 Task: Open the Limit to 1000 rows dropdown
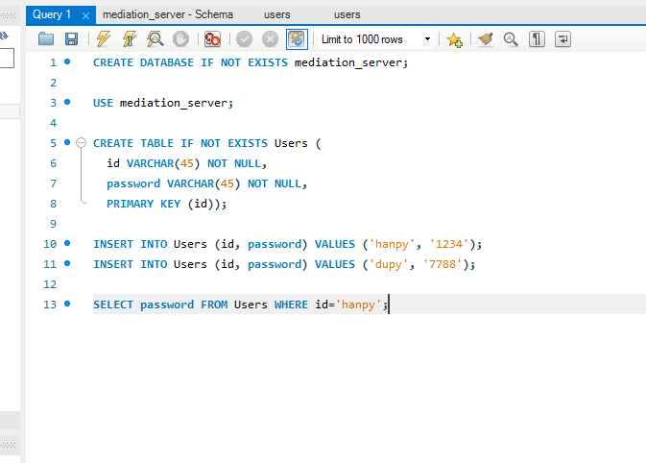click(x=428, y=39)
